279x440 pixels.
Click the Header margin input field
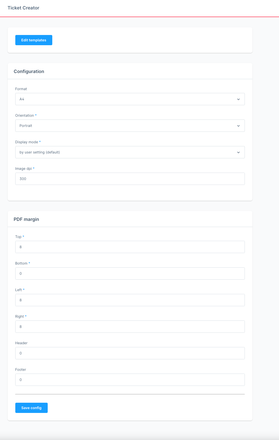point(130,353)
